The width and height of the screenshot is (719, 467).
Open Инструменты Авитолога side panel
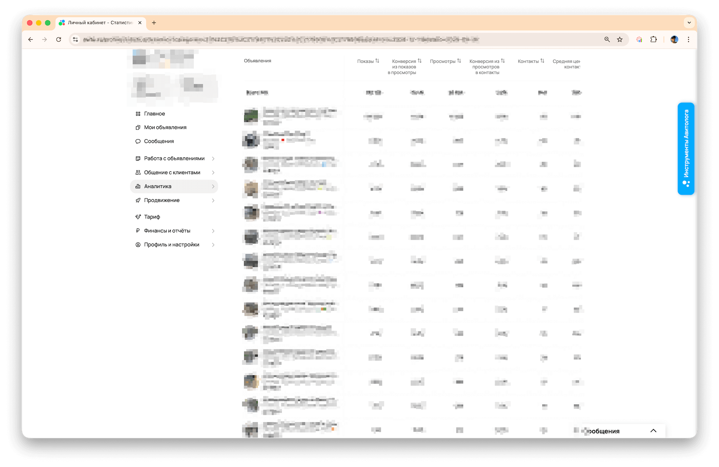click(686, 148)
